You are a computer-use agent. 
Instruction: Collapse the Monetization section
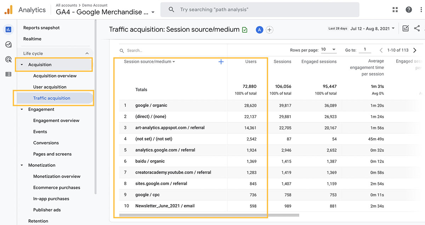click(x=22, y=165)
